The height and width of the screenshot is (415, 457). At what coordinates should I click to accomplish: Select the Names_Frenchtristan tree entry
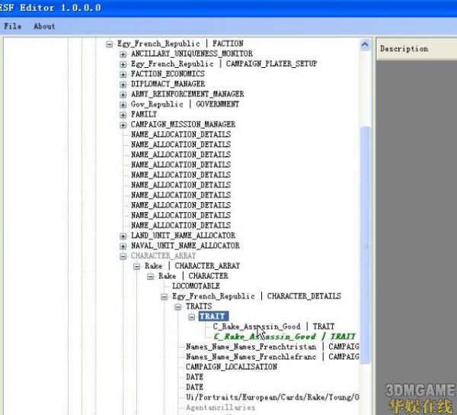(x=272, y=346)
